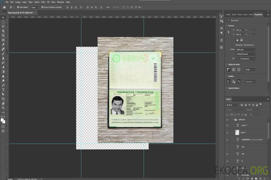Collapse the Rulers & Grids section
This screenshot has height=180, width=271.
pos(227,64)
